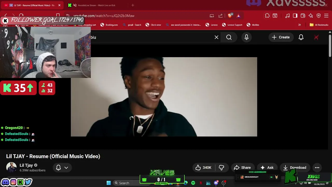Clear the YouTube search box with X
The width and height of the screenshot is (332, 187).
coord(216,37)
